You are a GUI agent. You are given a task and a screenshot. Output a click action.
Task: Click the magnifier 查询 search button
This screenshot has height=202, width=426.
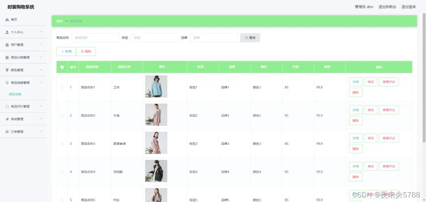[250, 38]
